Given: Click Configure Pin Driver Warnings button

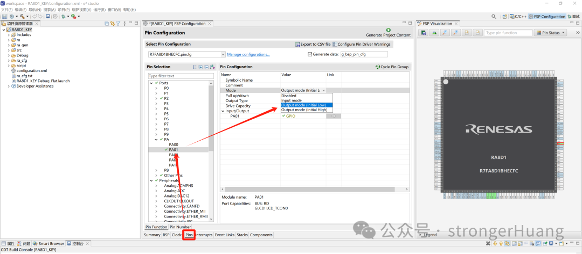Looking at the screenshot, I should point(362,44).
